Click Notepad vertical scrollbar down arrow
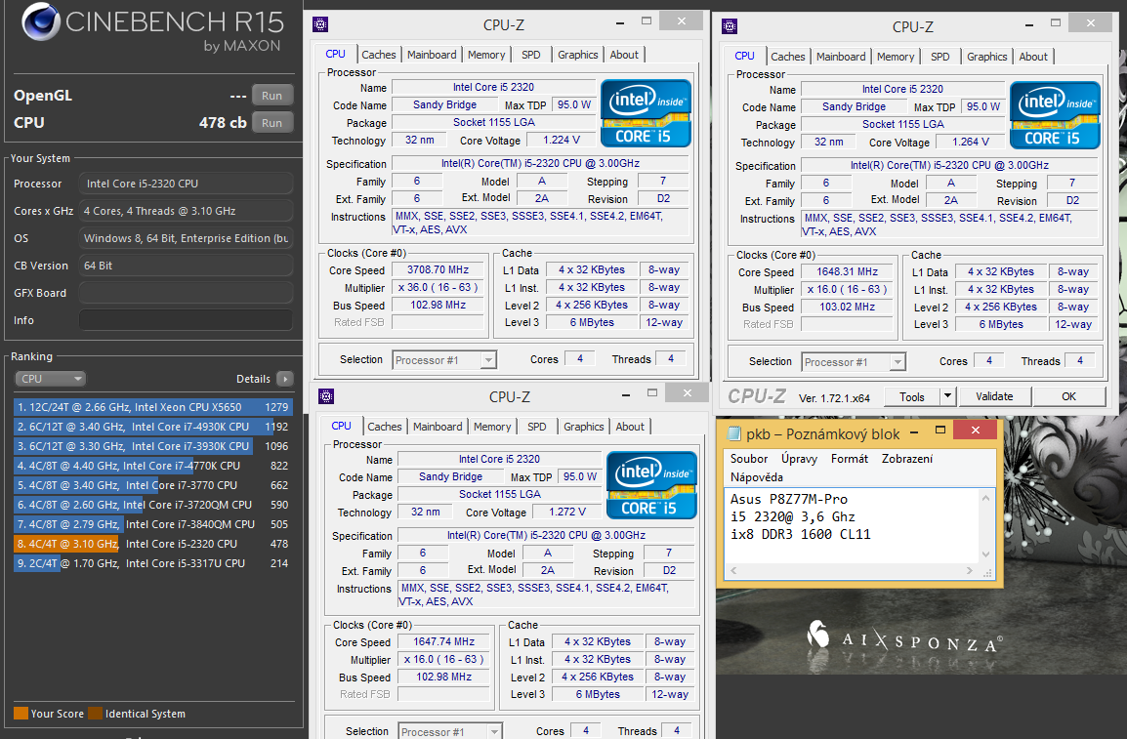 click(x=986, y=554)
